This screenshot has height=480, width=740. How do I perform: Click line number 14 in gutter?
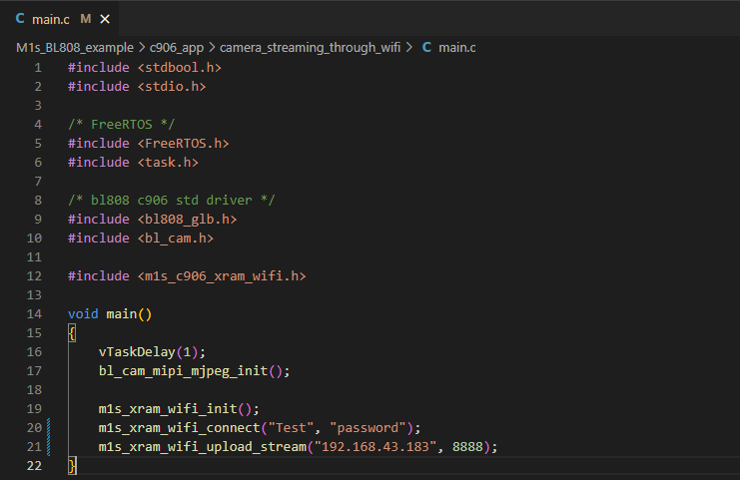34,314
